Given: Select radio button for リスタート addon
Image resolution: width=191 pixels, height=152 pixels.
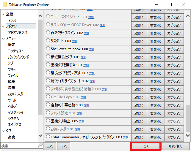Looking at the screenshot, I should (48, 40).
